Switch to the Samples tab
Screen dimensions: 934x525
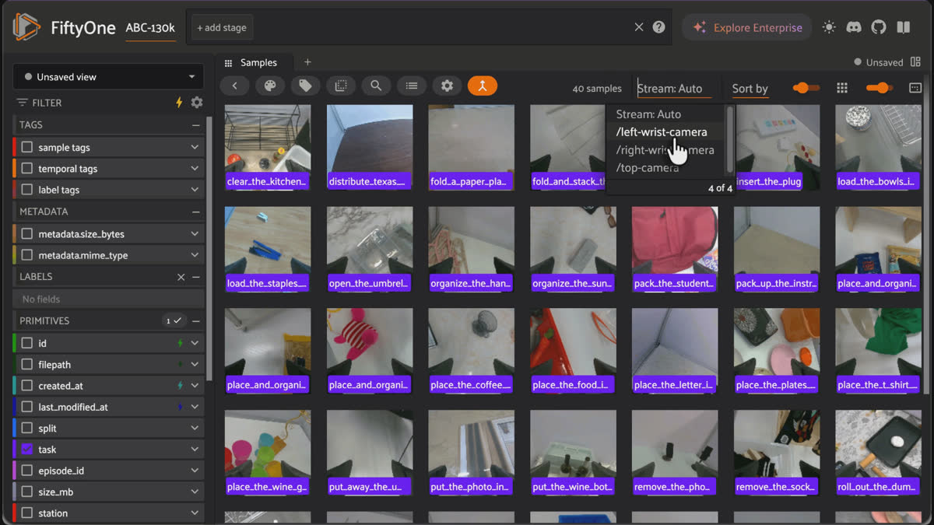click(x=258, y=63)
